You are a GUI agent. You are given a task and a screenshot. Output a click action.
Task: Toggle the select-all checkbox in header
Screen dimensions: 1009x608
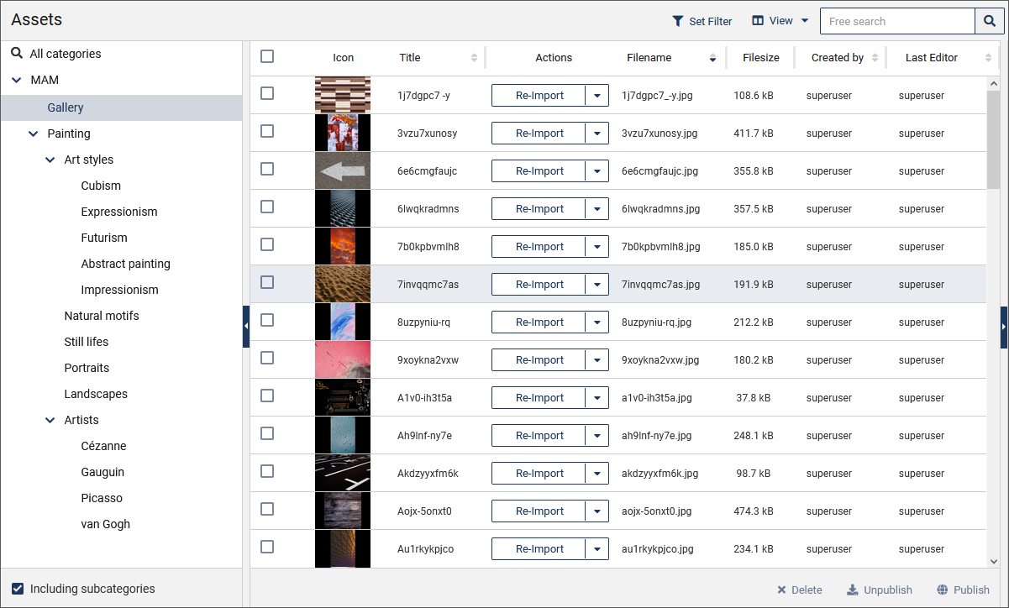tap(267, 56)
